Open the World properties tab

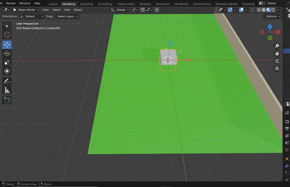pyautogui.click(x=287, y=150)
